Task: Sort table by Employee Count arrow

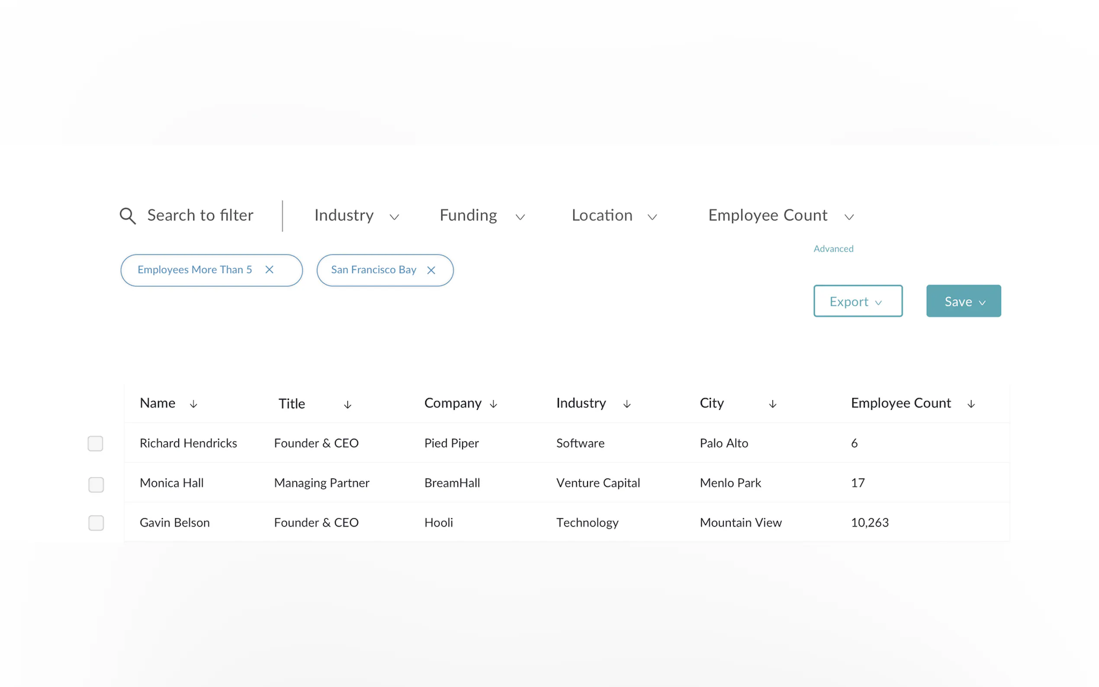Action: pyautogui.click(x=971, y=404)
